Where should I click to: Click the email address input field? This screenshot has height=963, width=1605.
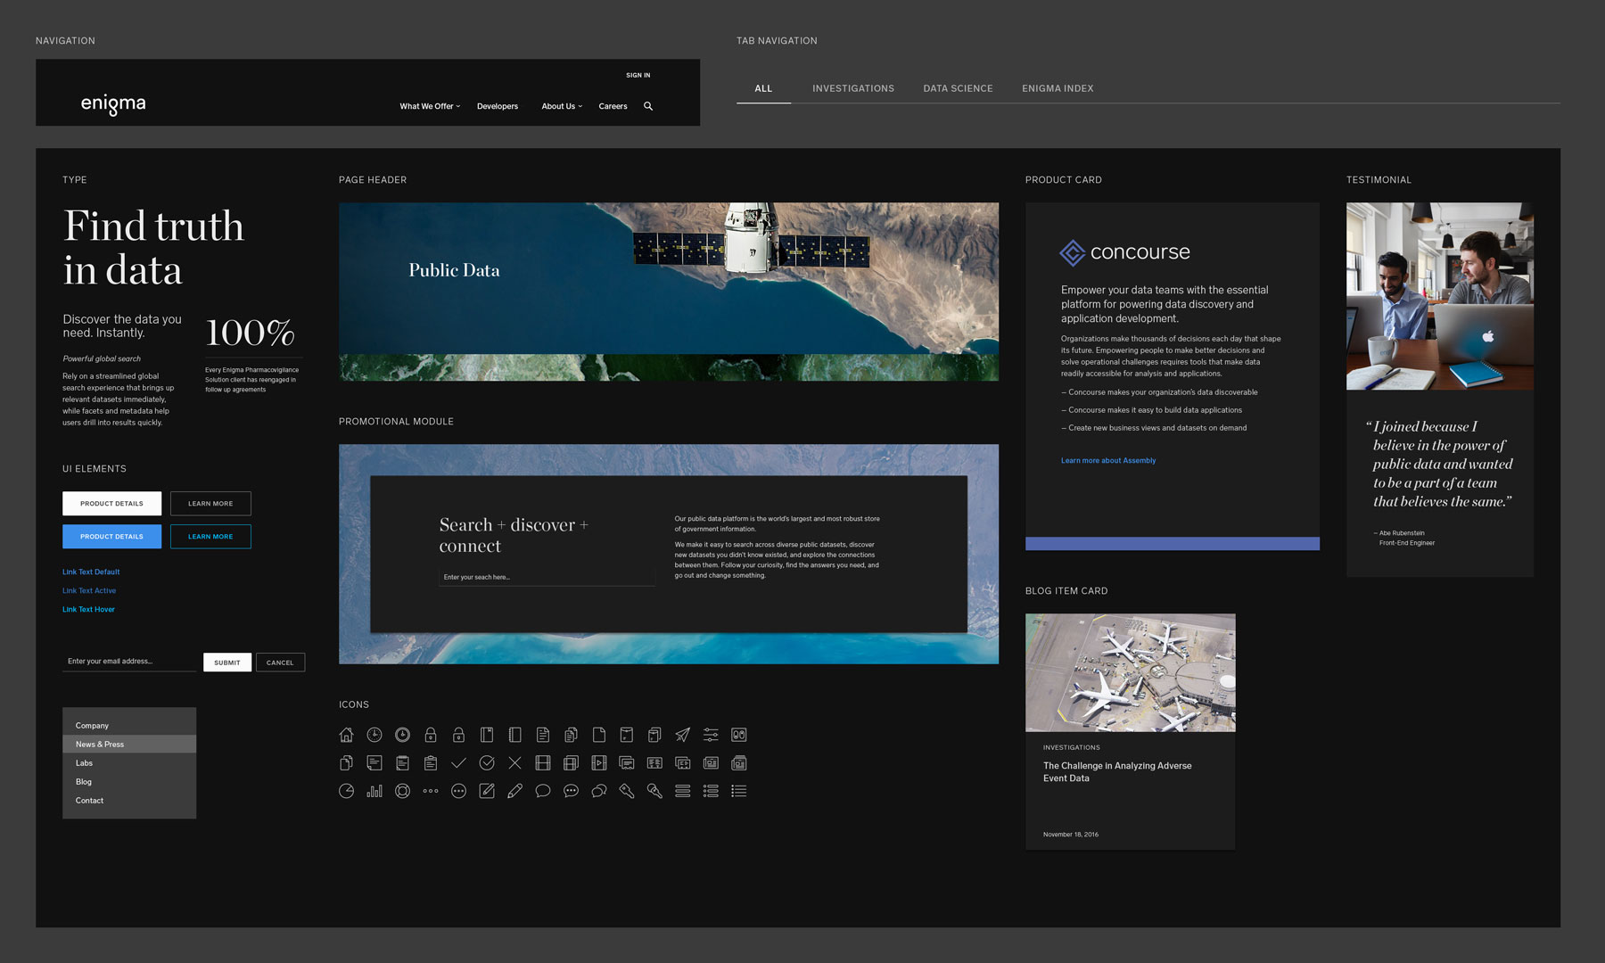[128, 662]
